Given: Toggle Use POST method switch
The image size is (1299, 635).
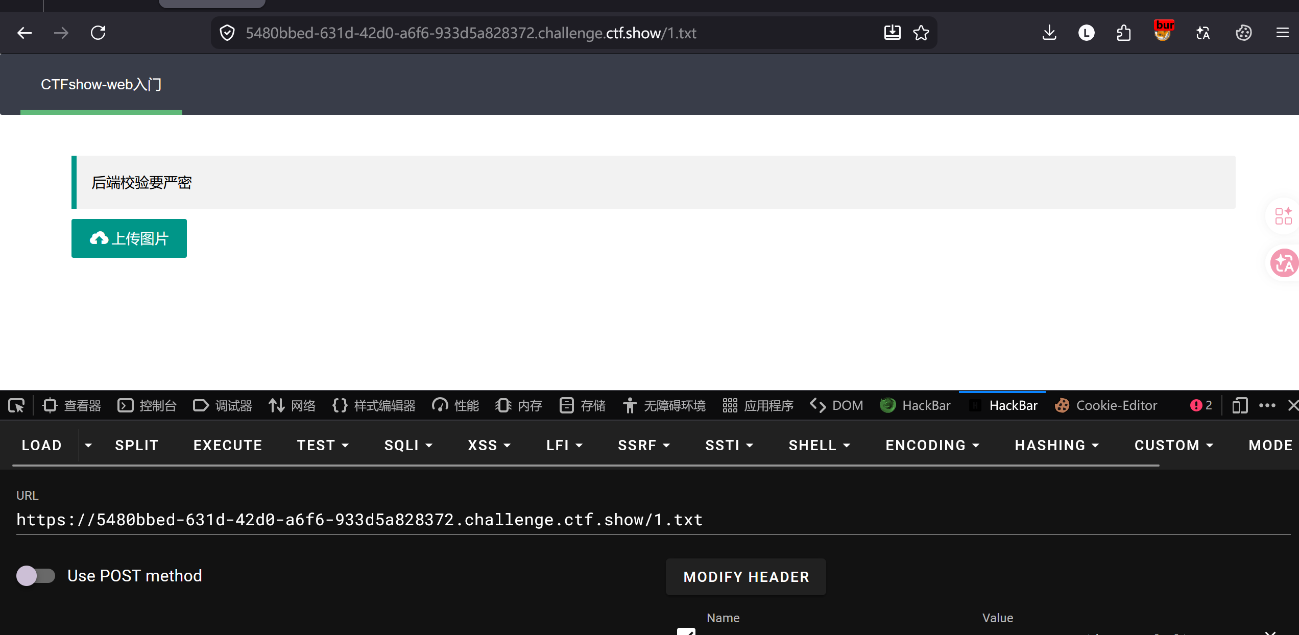Looking at the screenshot, I should pos(36,576).
